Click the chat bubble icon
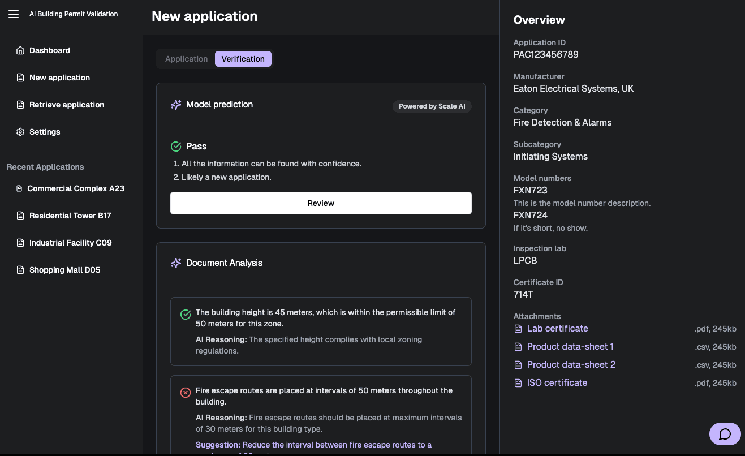This screenshot has height=456, width=745. [x=725, y=434]
